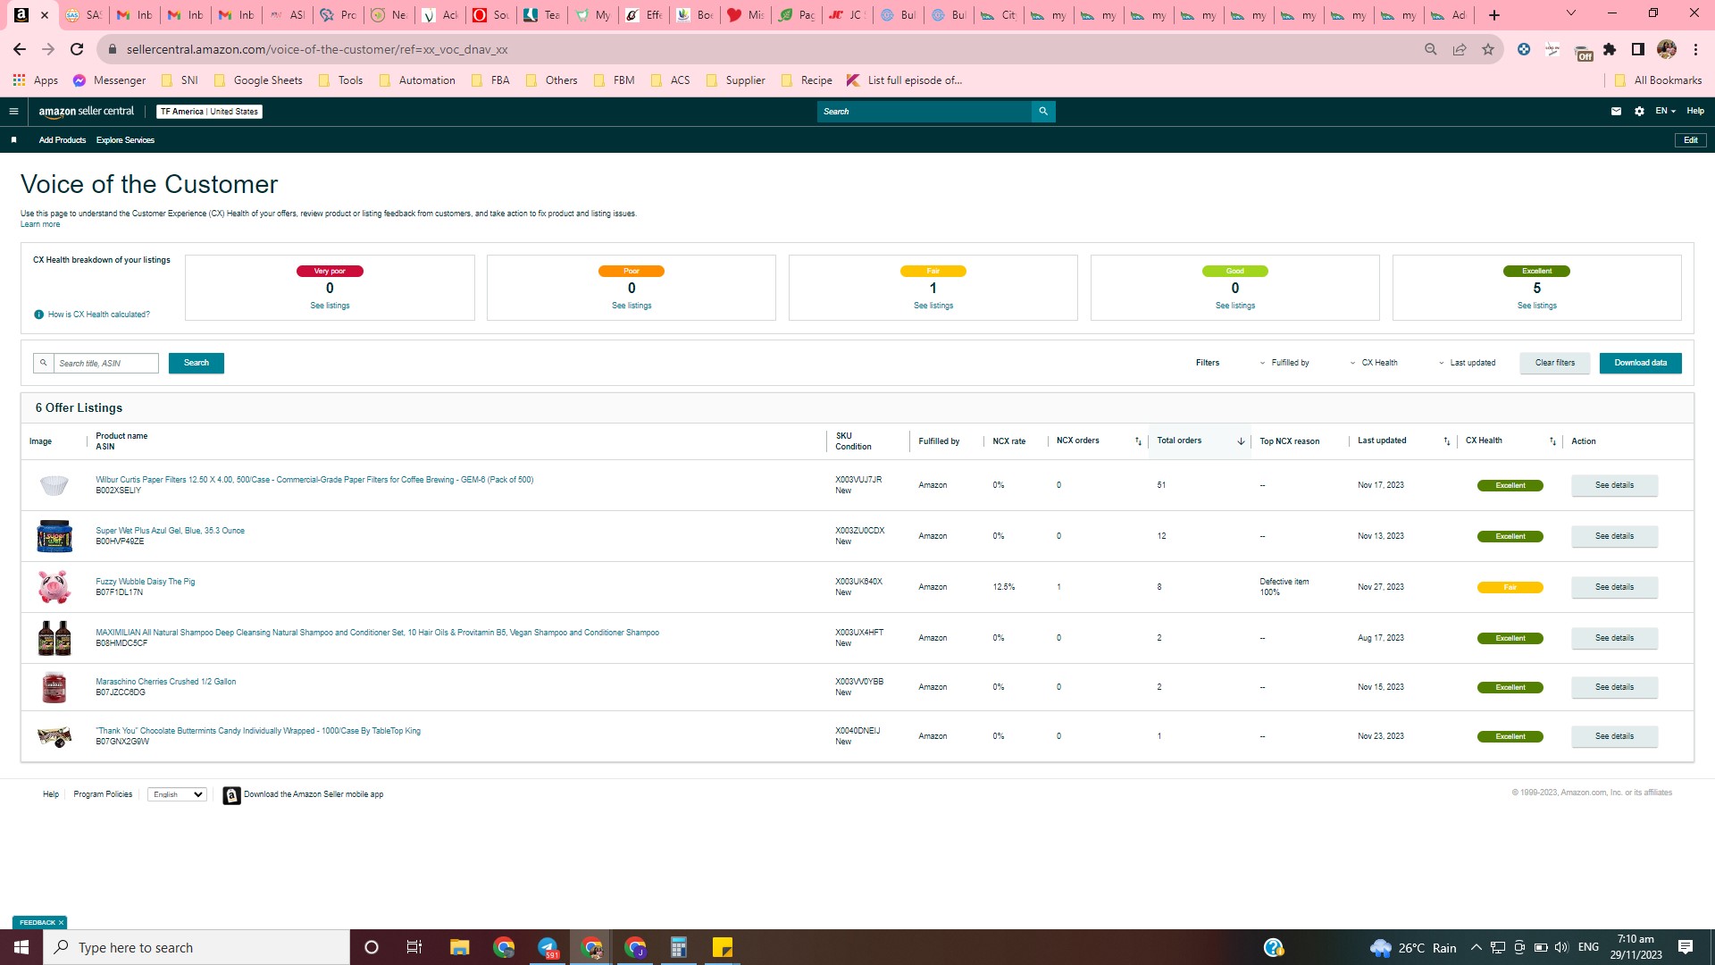The image size is (1715, 965).
Task: Open File Explorer from taskbar
Action: click(459, 947)
